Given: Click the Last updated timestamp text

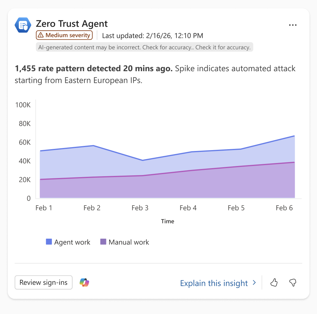Looking at the screenshot, I should point(153,36).
